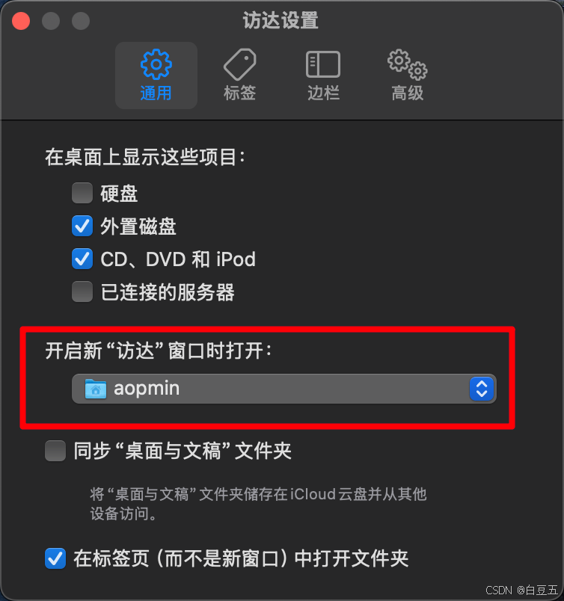The height and width of the screenshot is (601, 564).
Task: Click the 边栏 tab label text
Action: point(323,93)
